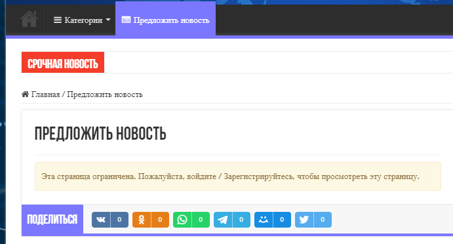Screen dimensions: 453x244
Task: Follow the Главная breadcrumb link
Action: 45,94
